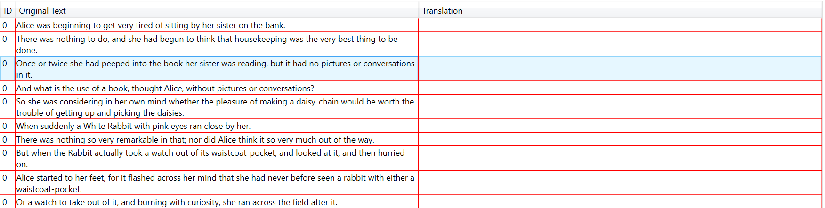Click the translation field for the White Rabbit pink eyes row

click(620, 126)
